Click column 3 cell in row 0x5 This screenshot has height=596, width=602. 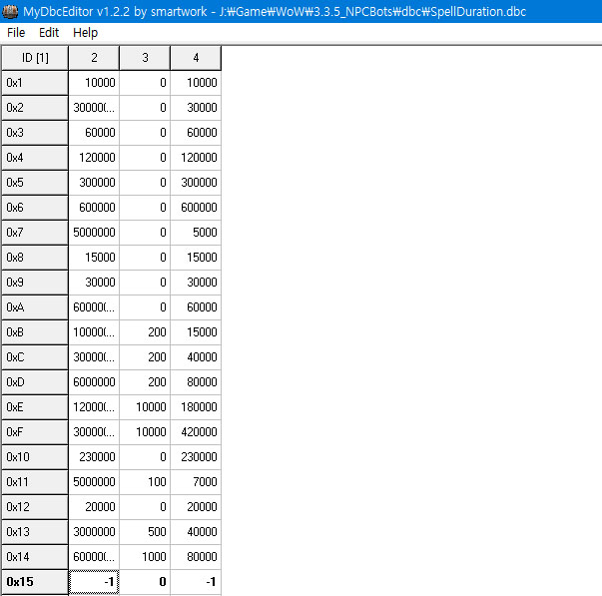[x=145, y=183]
